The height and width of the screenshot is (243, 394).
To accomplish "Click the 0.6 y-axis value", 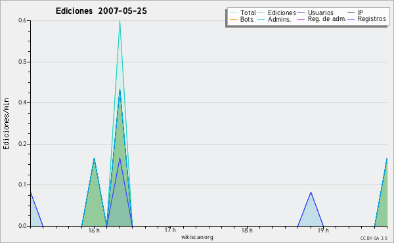I will [x=22, y=20].
